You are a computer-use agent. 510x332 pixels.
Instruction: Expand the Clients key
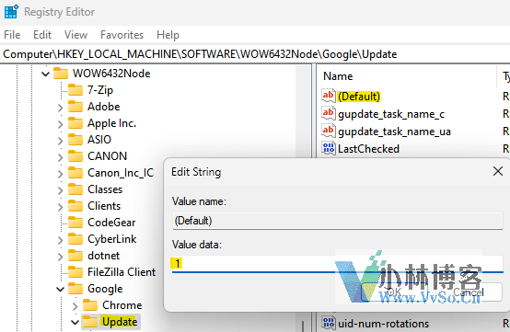(61, 207)
